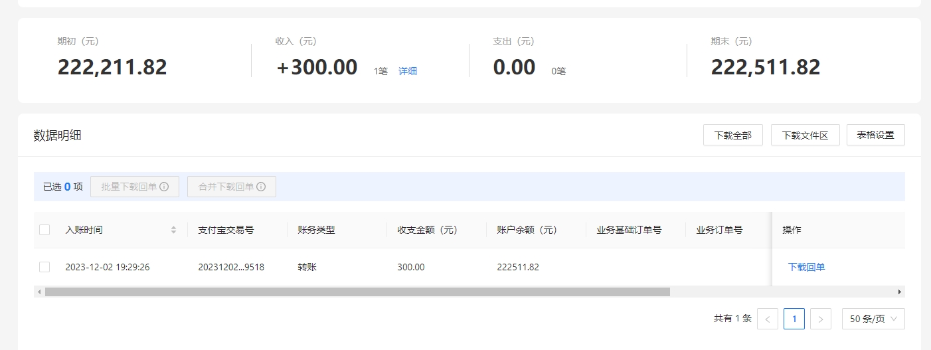The height and width of the screenshot is (350, 931).
Task: Check the row dated 2023-12-02 19:29:26
Action: [44, 267]
